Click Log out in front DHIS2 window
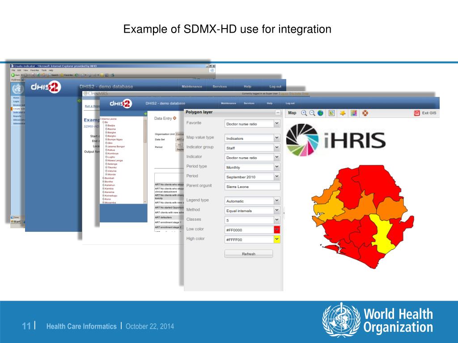The image size is (458, 343). [x=290, y=103]
